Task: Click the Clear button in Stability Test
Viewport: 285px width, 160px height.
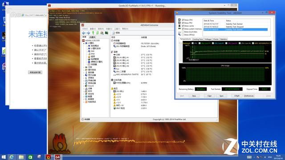Action: tap(209, 96)
